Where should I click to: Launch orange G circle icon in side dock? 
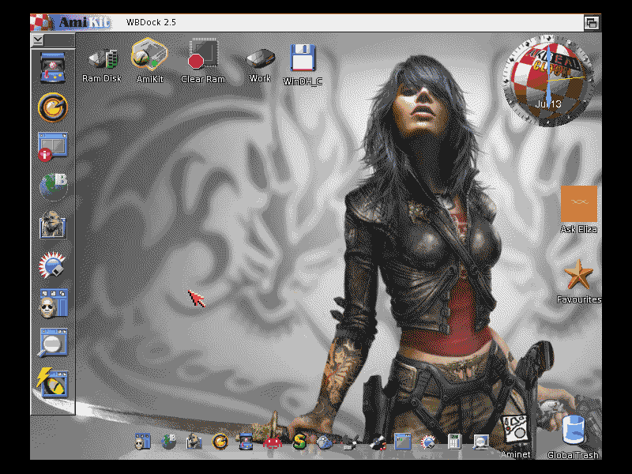(52, 107)
